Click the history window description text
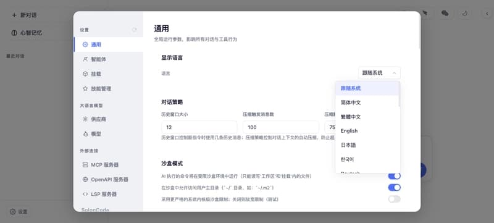This screenshot has width=494, height=223. click(x=248, y=138)
